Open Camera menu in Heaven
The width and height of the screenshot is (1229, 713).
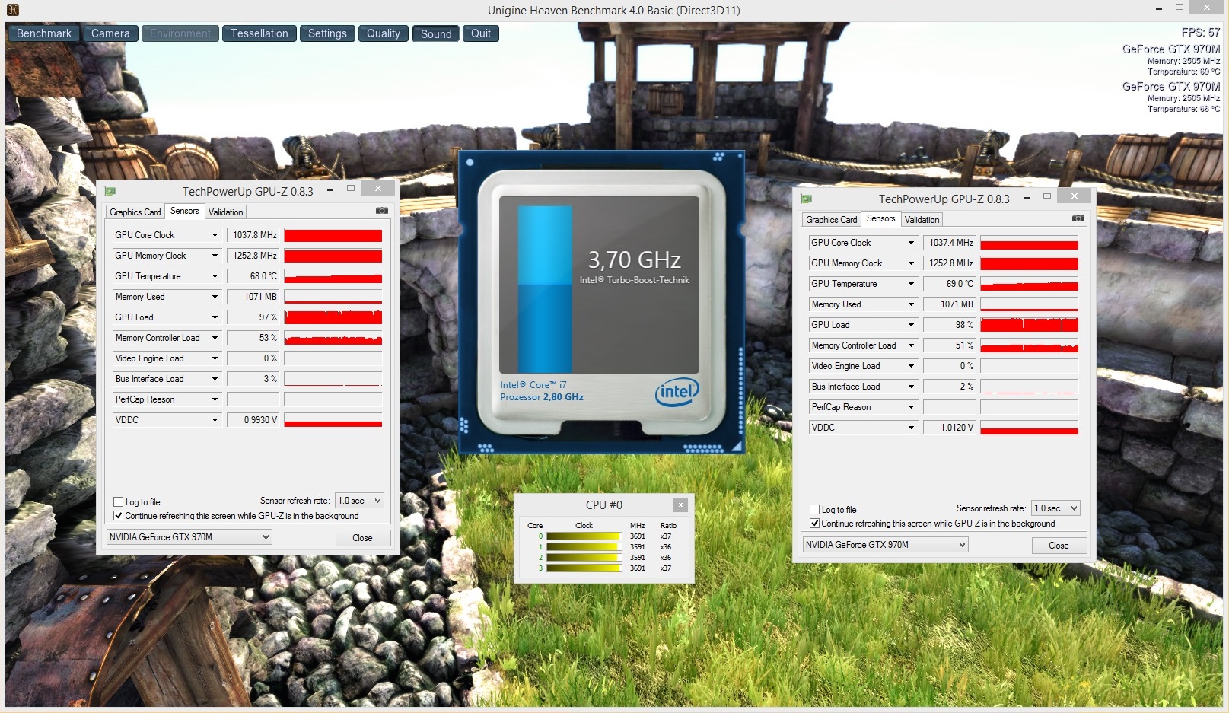pos(110,33)
